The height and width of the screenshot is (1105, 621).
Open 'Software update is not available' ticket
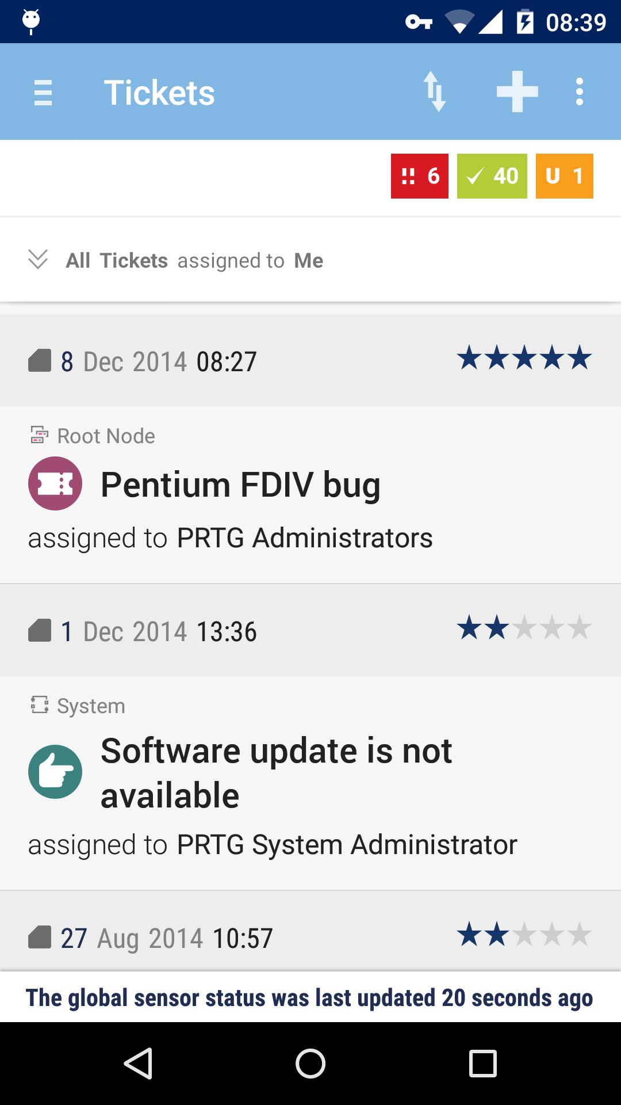[276, 772]
